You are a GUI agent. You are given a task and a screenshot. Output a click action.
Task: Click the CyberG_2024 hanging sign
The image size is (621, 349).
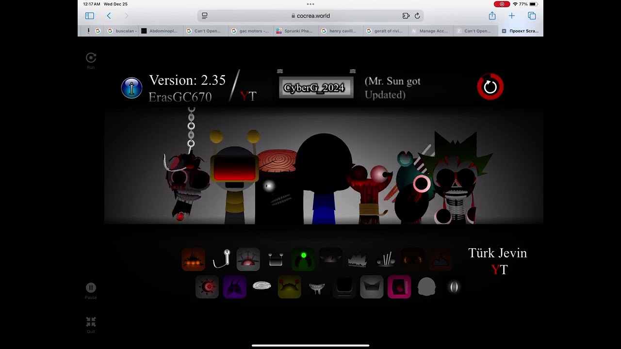[x=316, y=87]
